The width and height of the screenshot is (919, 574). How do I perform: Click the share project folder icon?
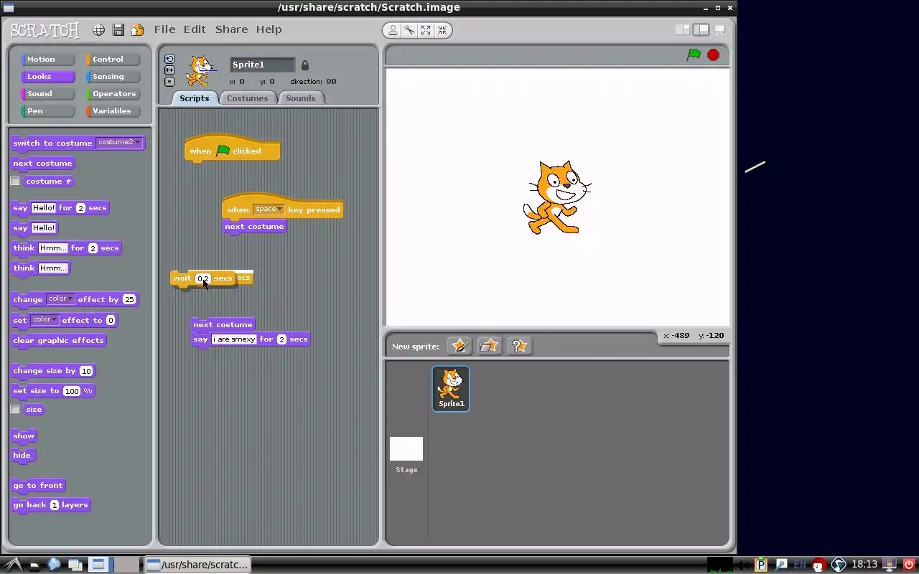(137, 30)
